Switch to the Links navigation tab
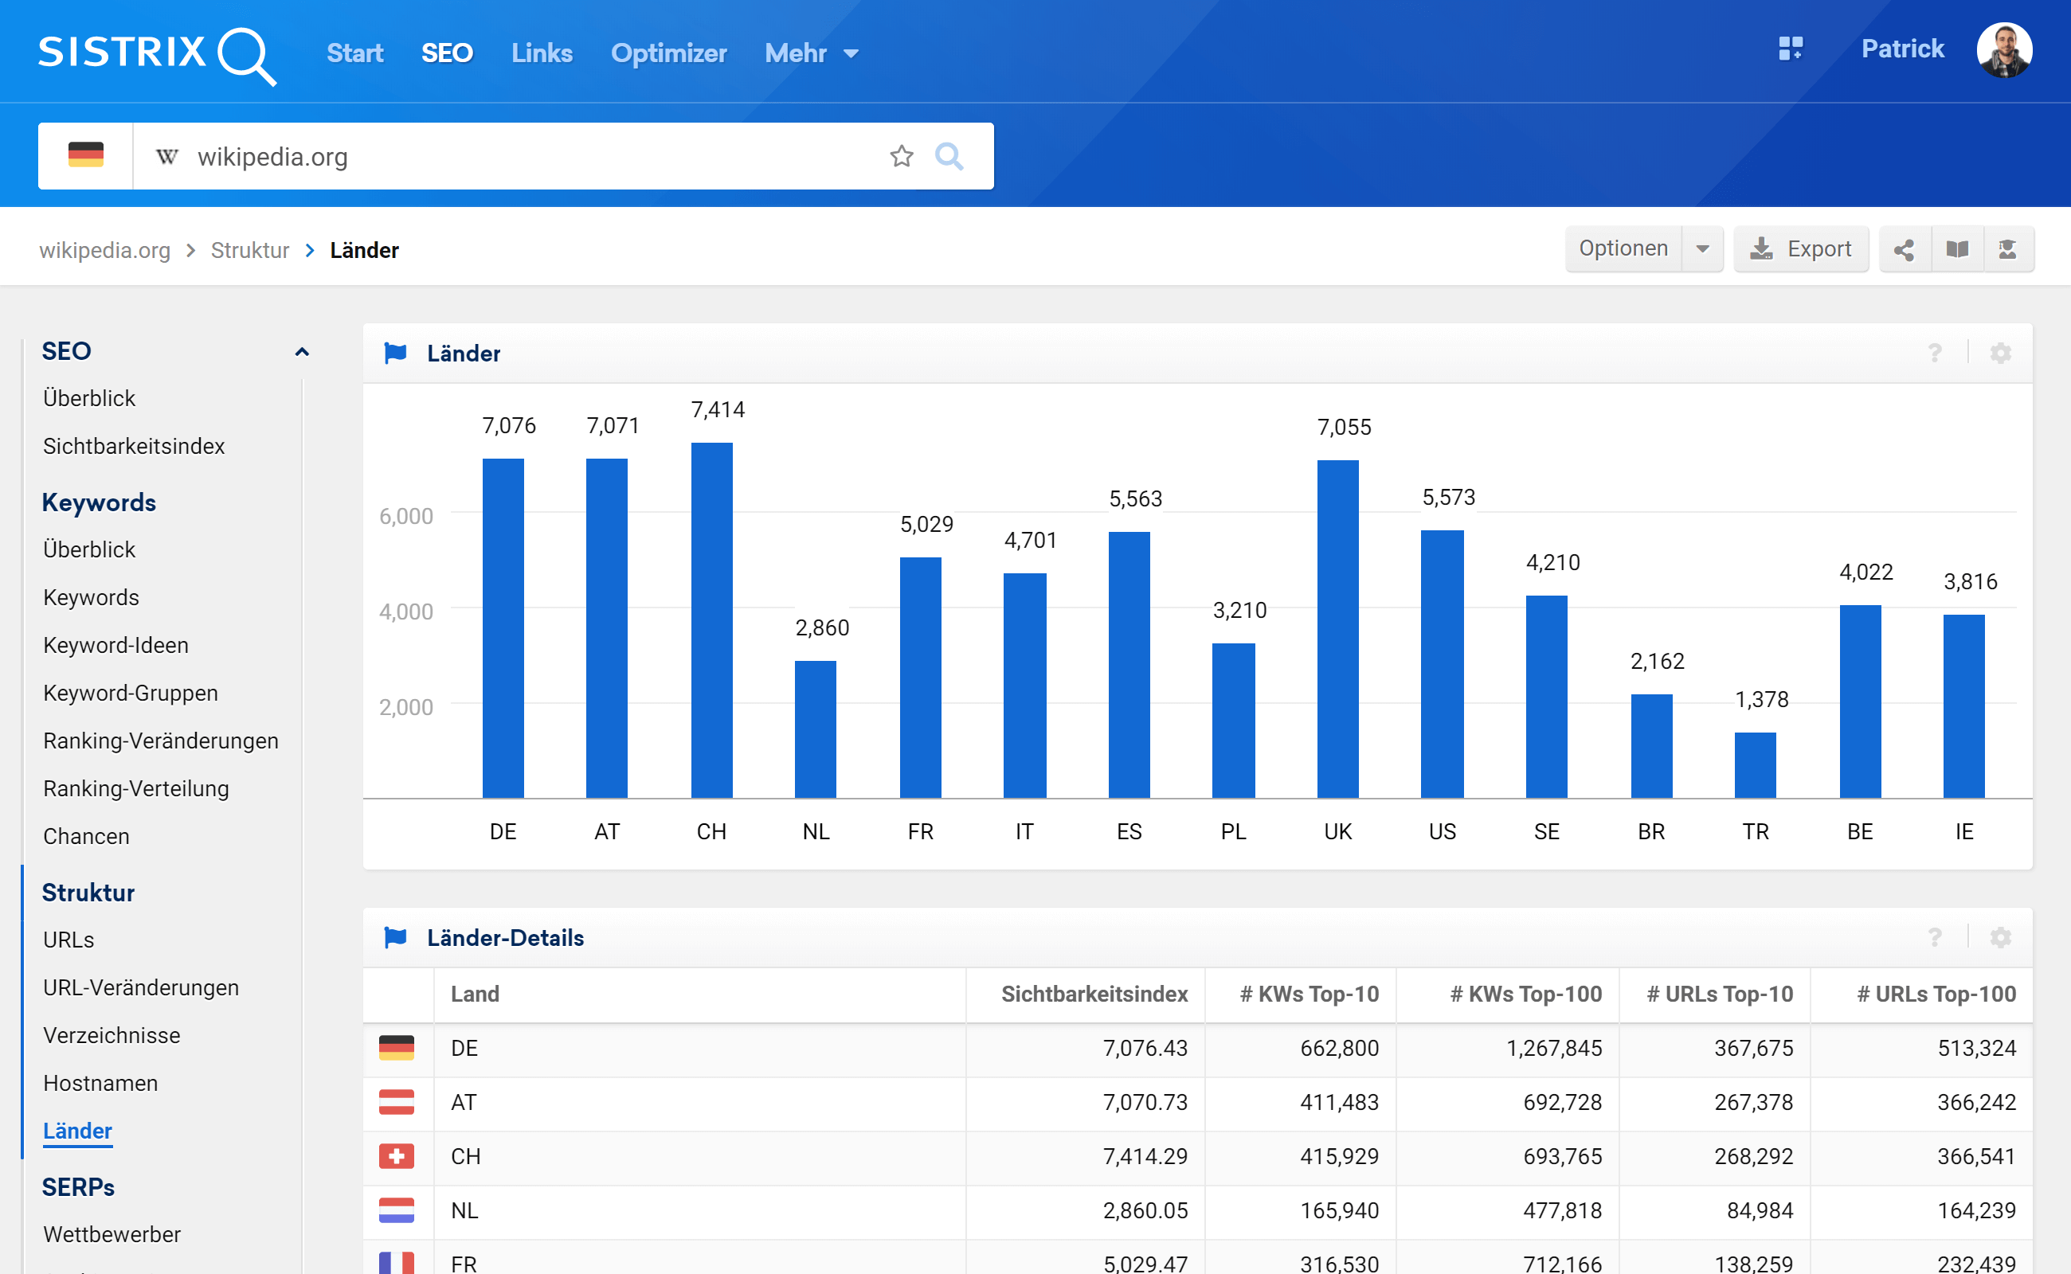The height and width of the screenshot is (1274, 2071). pos(541,53)
